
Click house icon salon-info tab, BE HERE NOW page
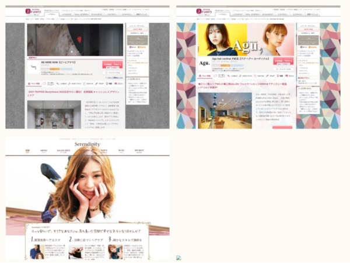29,84
